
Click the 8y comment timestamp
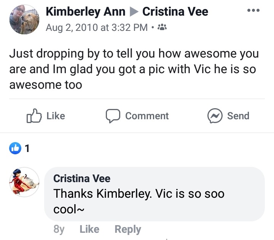point(59,229)
